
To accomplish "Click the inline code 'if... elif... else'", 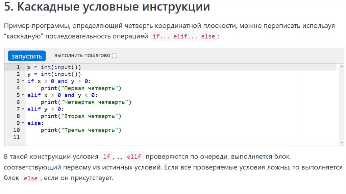I will (184, 36).
